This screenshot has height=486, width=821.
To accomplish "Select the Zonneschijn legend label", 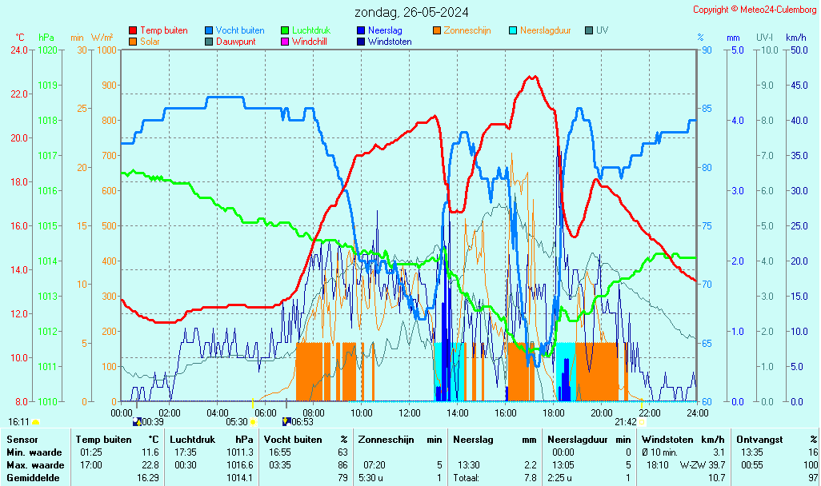I will pyautogui.click(x=468, y=30).
